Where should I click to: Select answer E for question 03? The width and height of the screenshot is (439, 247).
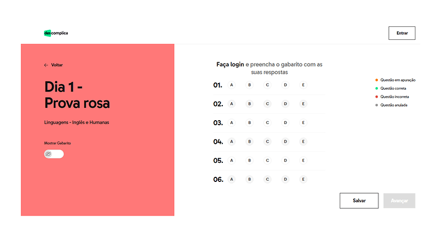(x=303, y=123)
